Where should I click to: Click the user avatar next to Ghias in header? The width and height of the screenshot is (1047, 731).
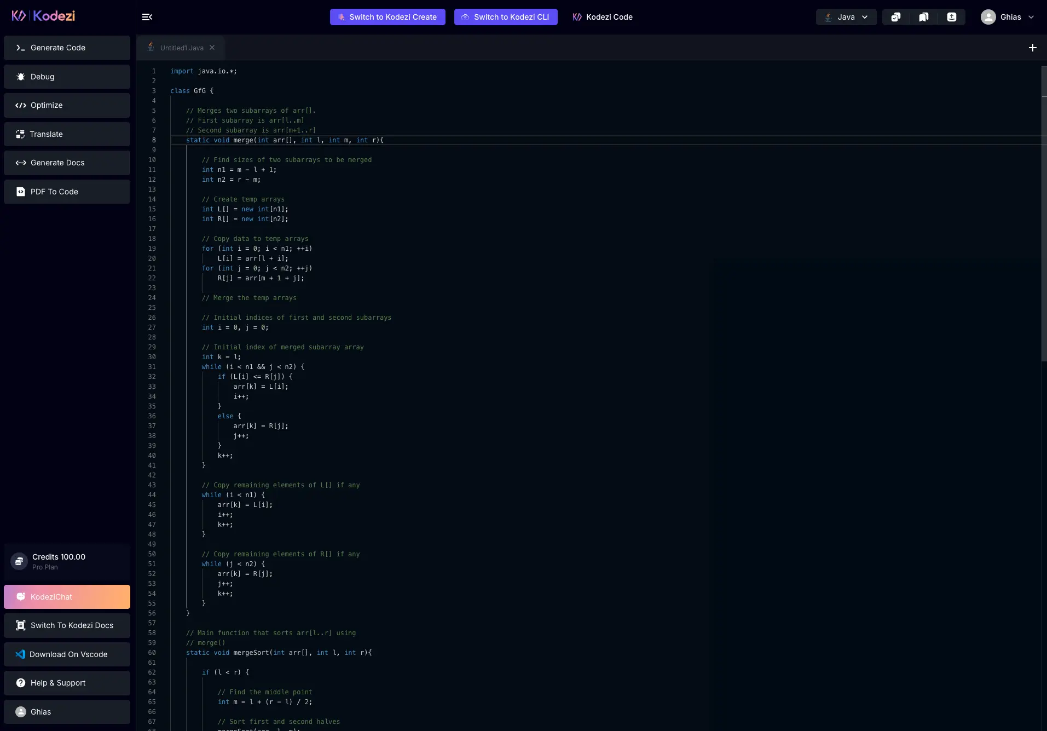pos(988,17)
